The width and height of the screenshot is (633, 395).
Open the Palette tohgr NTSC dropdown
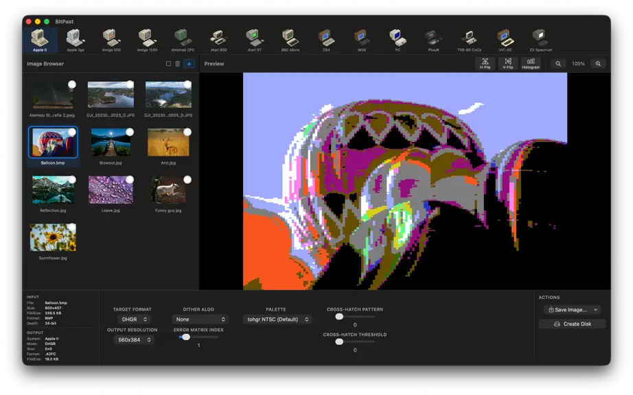277,320
